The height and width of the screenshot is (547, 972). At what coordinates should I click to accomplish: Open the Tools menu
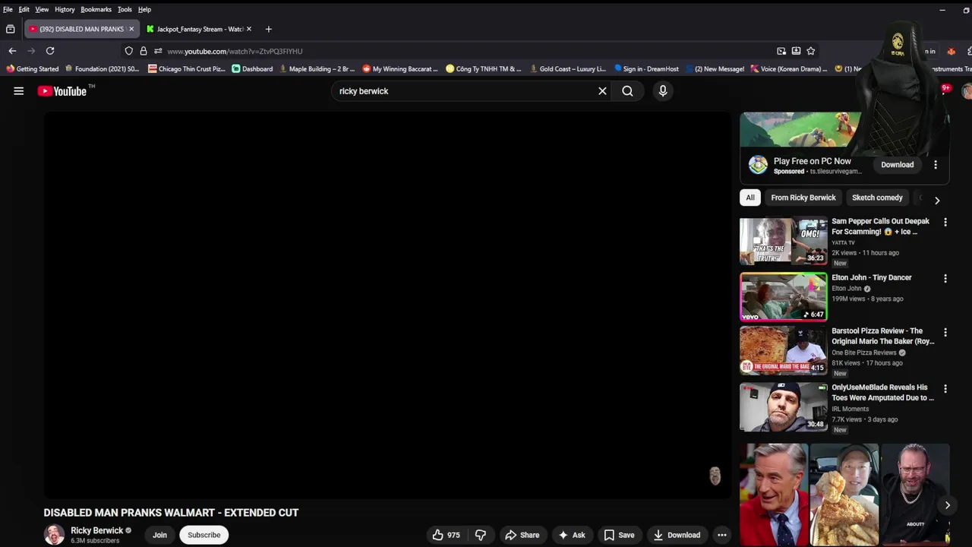(x=125, y=9)
